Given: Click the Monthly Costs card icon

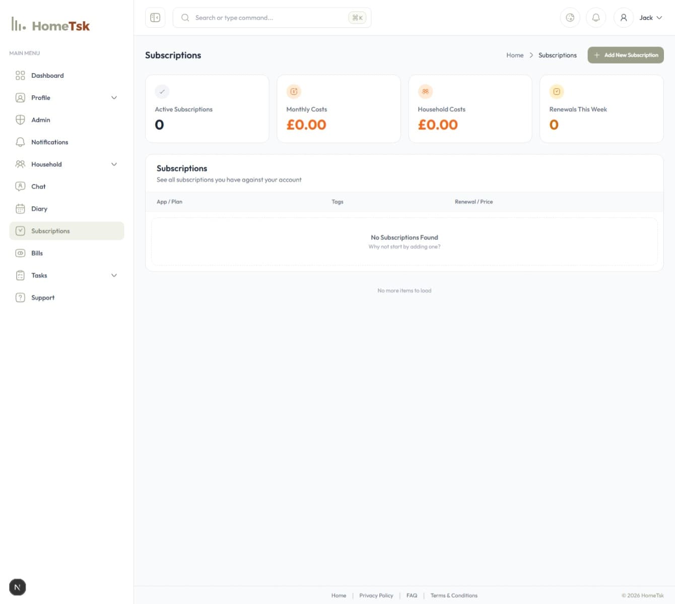Looking at the screenshot, I should (x=294, y=91).
